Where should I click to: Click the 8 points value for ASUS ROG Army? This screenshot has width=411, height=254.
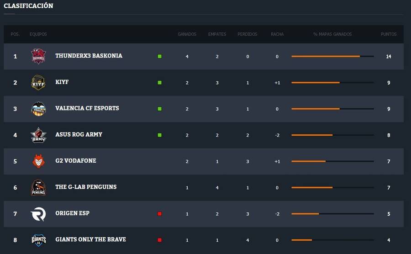(389, 135)
